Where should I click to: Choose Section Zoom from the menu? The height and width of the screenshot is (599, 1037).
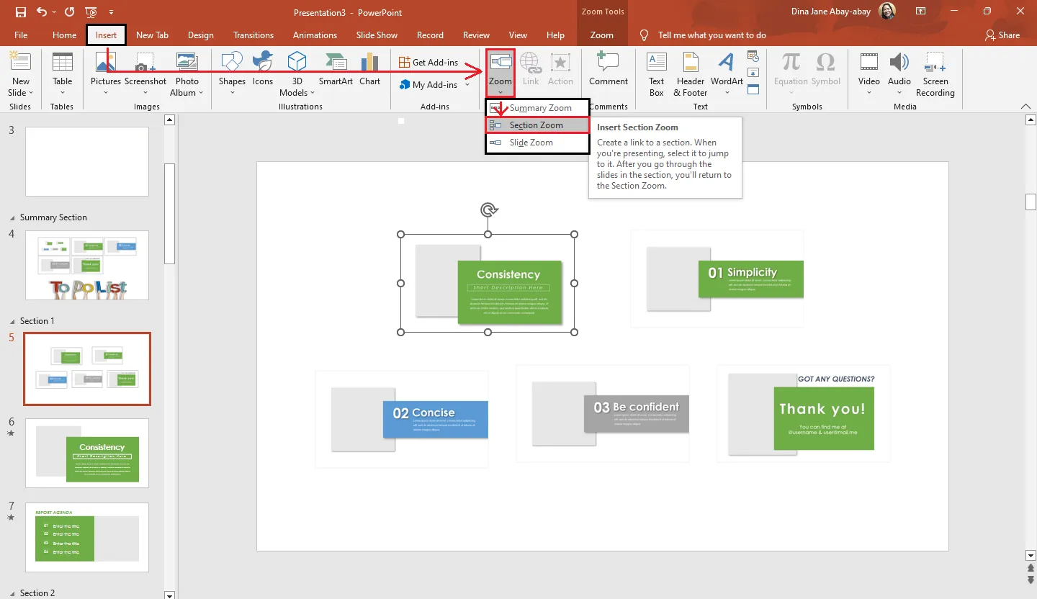(x=537, y=125)
